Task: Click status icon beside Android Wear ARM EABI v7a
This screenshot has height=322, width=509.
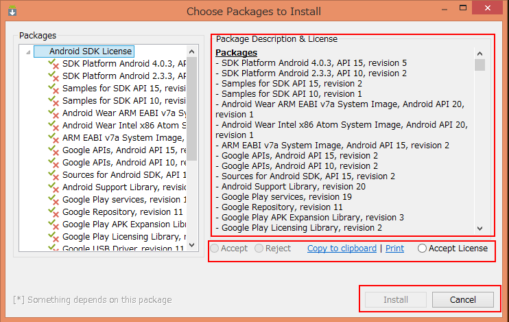Action: [54, 113]
